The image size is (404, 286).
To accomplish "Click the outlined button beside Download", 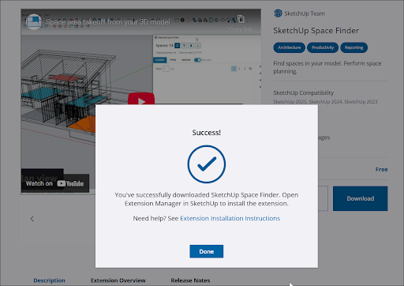I will point(323,198).
